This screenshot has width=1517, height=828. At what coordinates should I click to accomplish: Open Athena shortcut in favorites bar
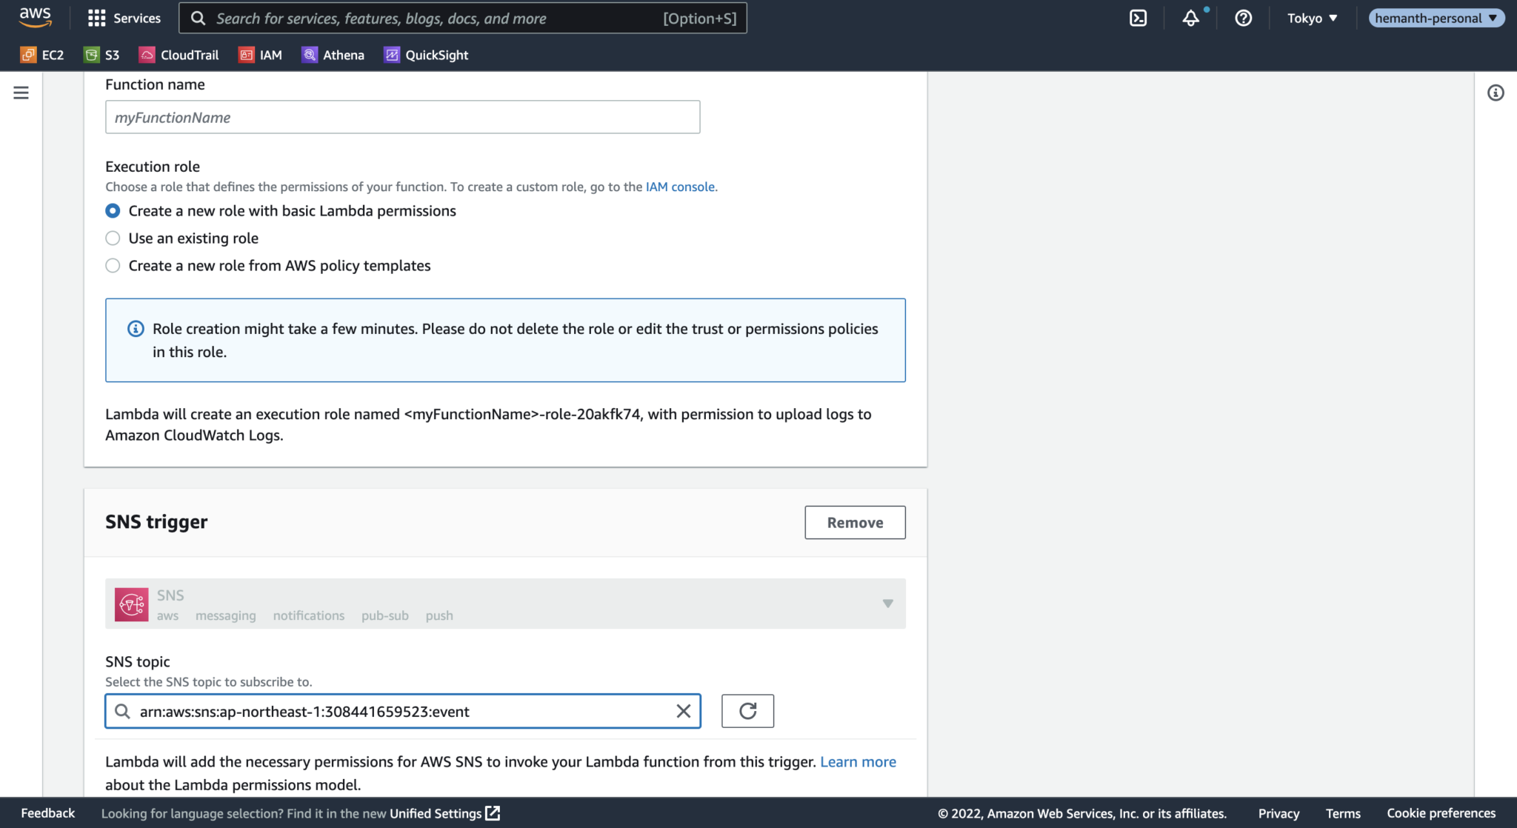tap(333, 55)
